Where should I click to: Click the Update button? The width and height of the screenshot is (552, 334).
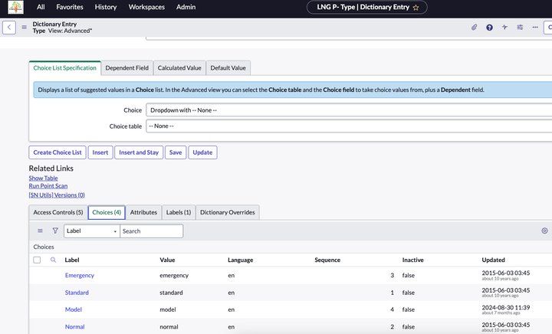click(x=202, y=152)
